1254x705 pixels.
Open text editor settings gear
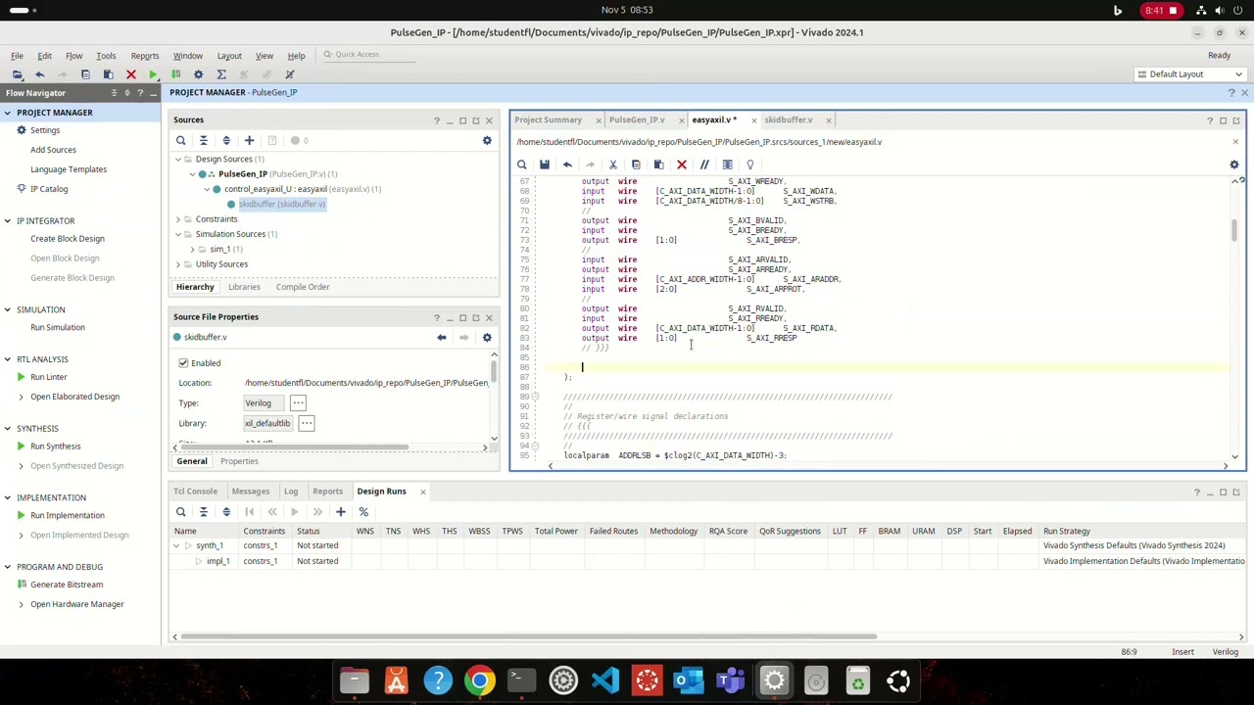[x=1234, y=164]
